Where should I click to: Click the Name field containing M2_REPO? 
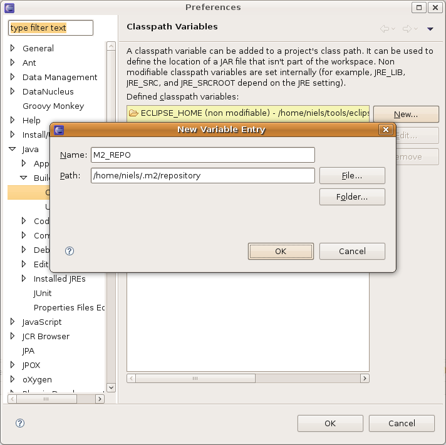[202, 155]
